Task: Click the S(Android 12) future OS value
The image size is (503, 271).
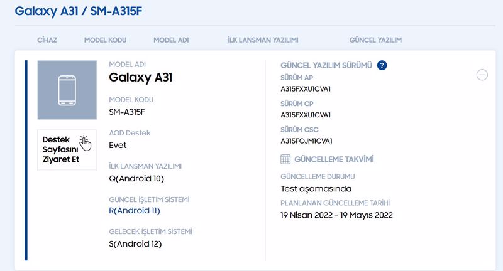Action: [x=135, y=244]
